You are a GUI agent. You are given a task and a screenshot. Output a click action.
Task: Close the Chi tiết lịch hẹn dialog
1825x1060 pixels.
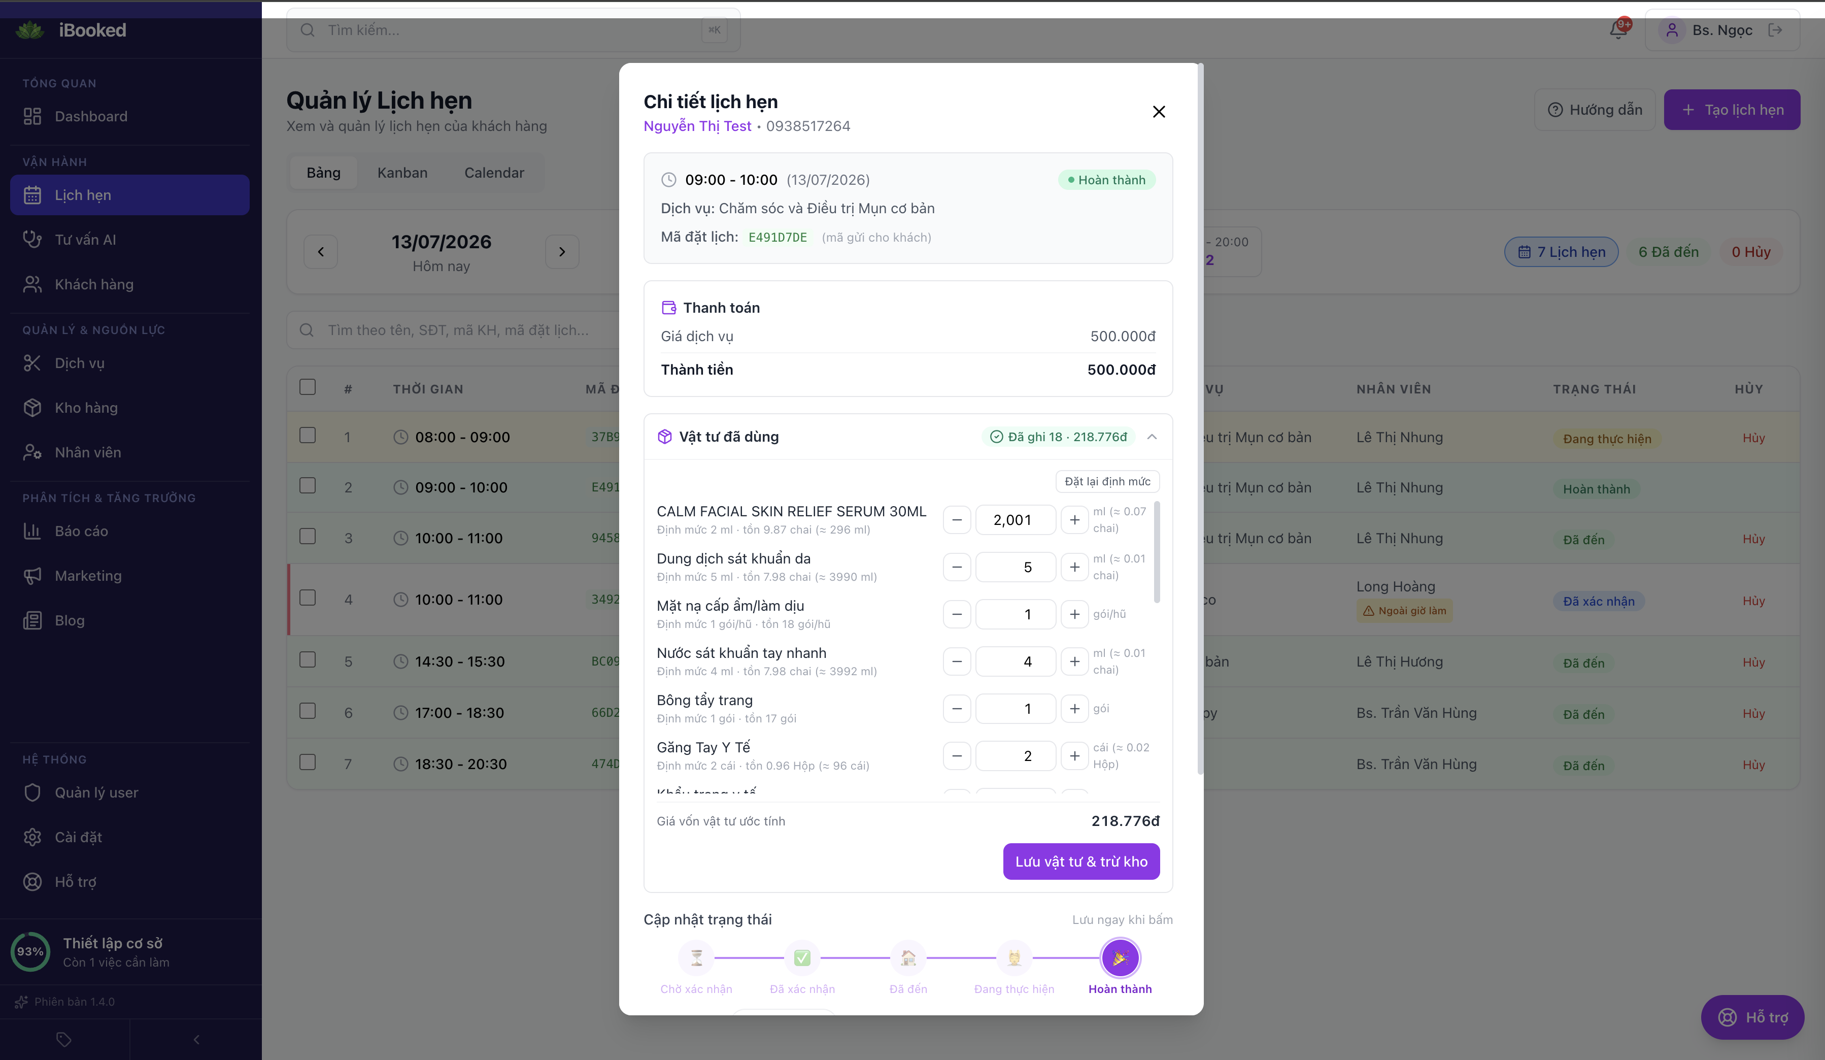1159,112
